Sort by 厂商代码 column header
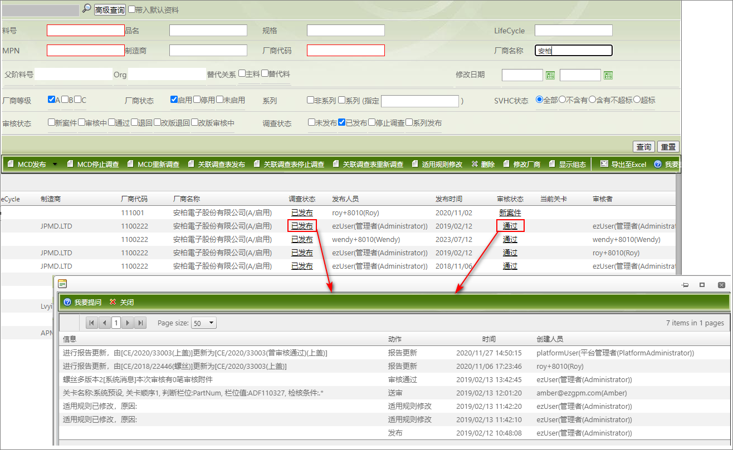The width and height of the screenshot is (733, 450). pos(134,199)
